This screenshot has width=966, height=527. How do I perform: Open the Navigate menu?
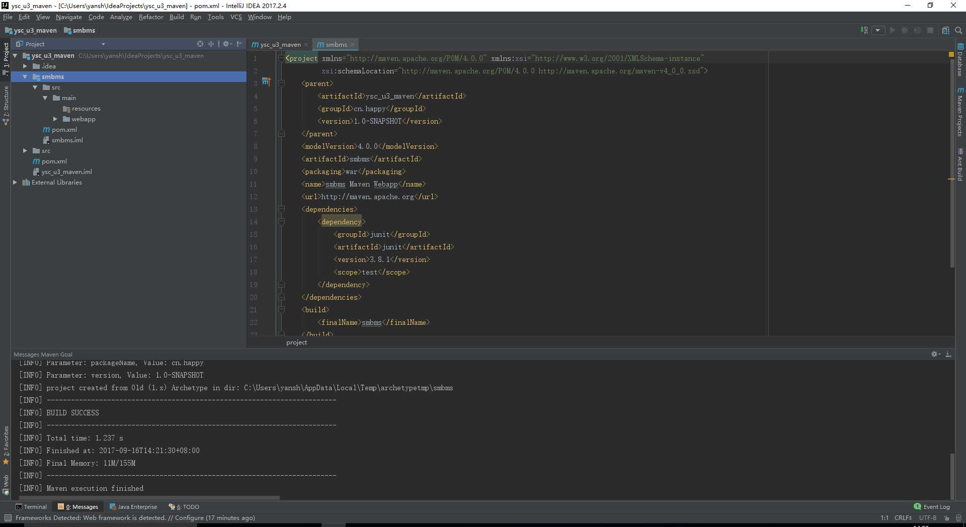68,17
